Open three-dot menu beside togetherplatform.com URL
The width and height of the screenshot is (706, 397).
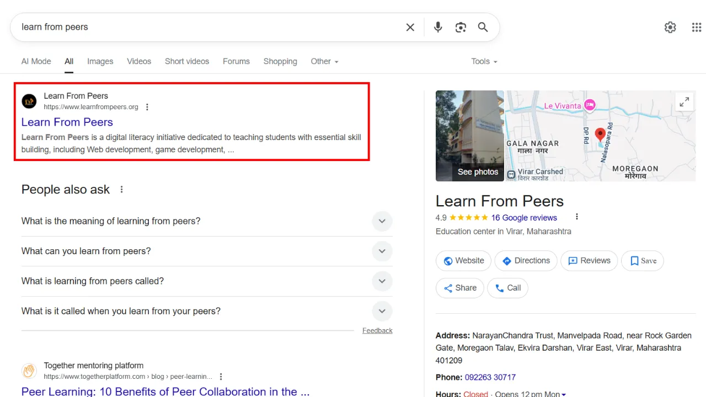(221, 377)
